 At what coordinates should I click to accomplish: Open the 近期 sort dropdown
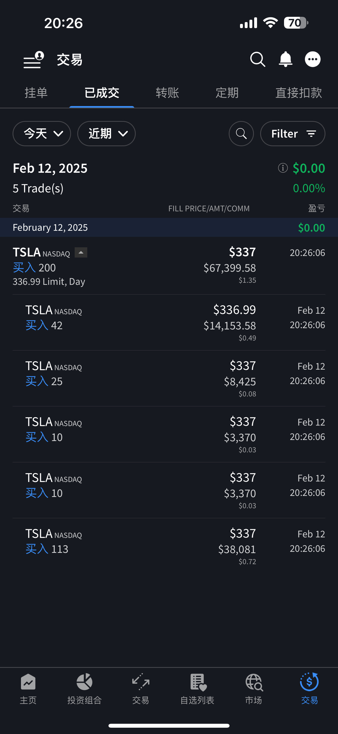(x=106, y=134)
